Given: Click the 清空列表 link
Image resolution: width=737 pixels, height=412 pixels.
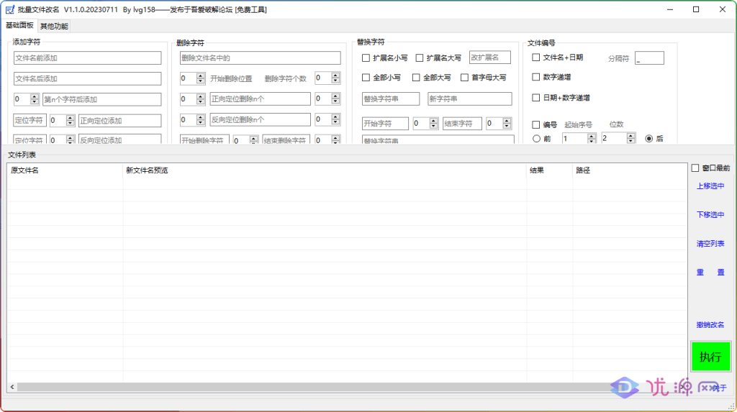Looking at the screenshot, I should (710, 244).
